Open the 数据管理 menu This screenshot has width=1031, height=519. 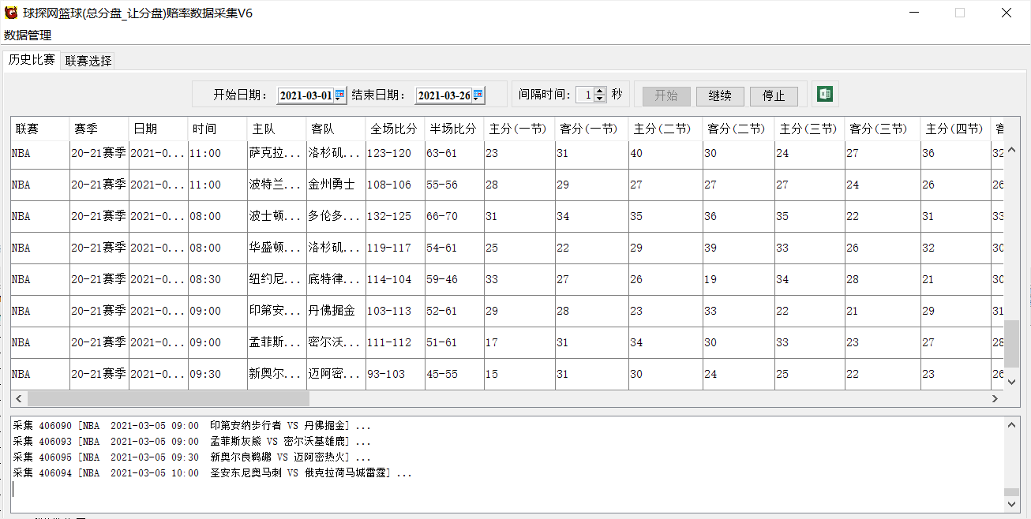[x=28, y=35]
